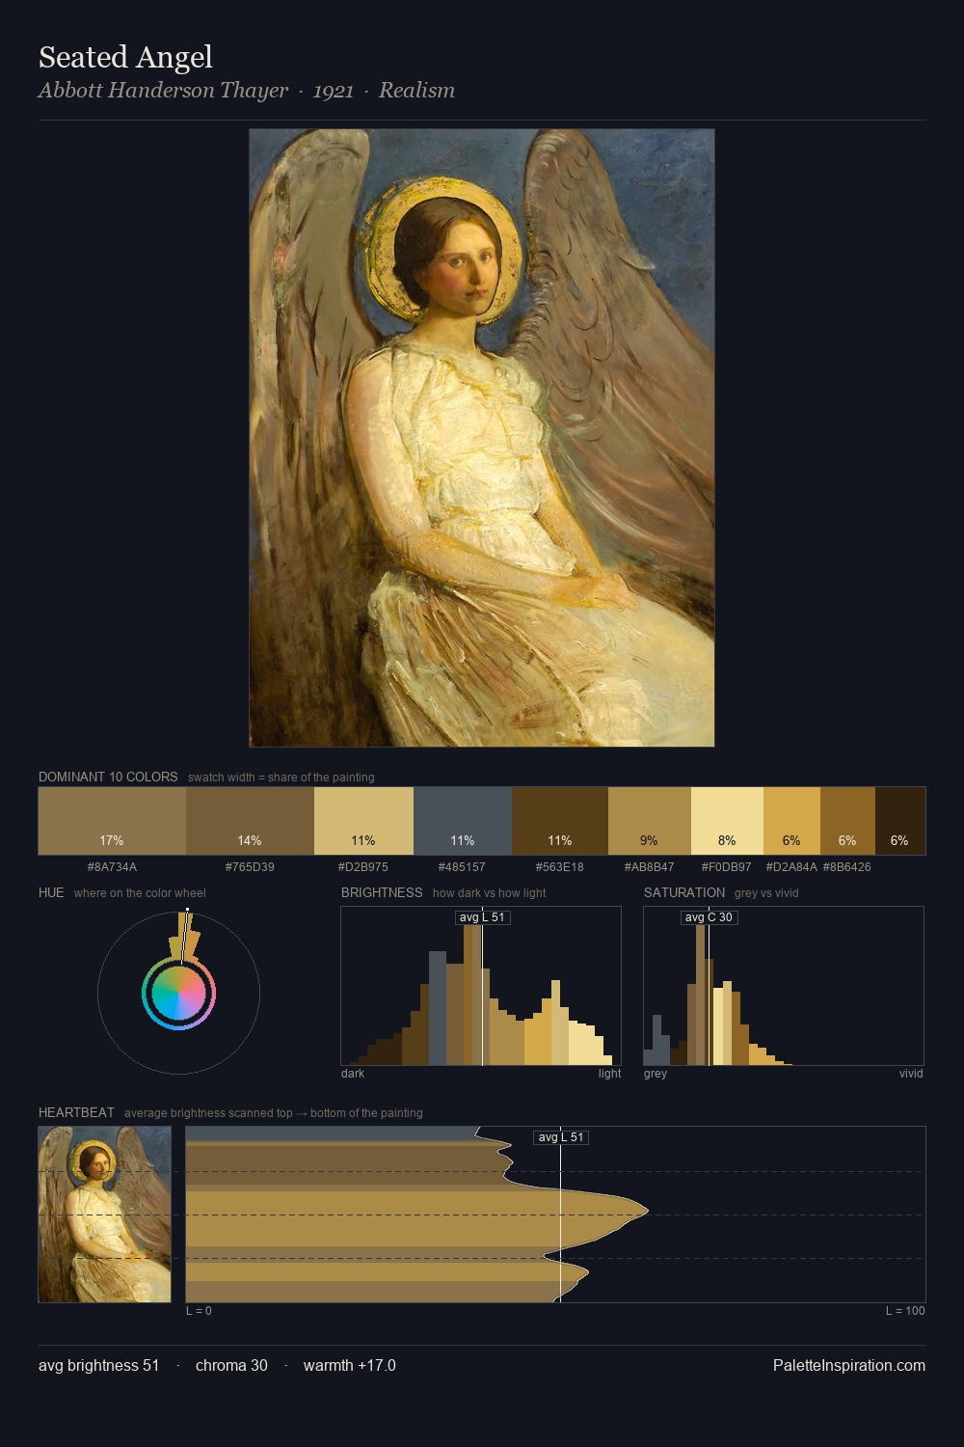Viewport: 964px width, 1447px height.
Task: Click the artist line 'Abbott Handerson Thayer'
Action: pyautogui.click(x=163, y=91)
